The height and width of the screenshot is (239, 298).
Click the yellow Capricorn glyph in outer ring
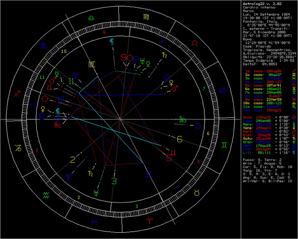[x=18, y=148]
